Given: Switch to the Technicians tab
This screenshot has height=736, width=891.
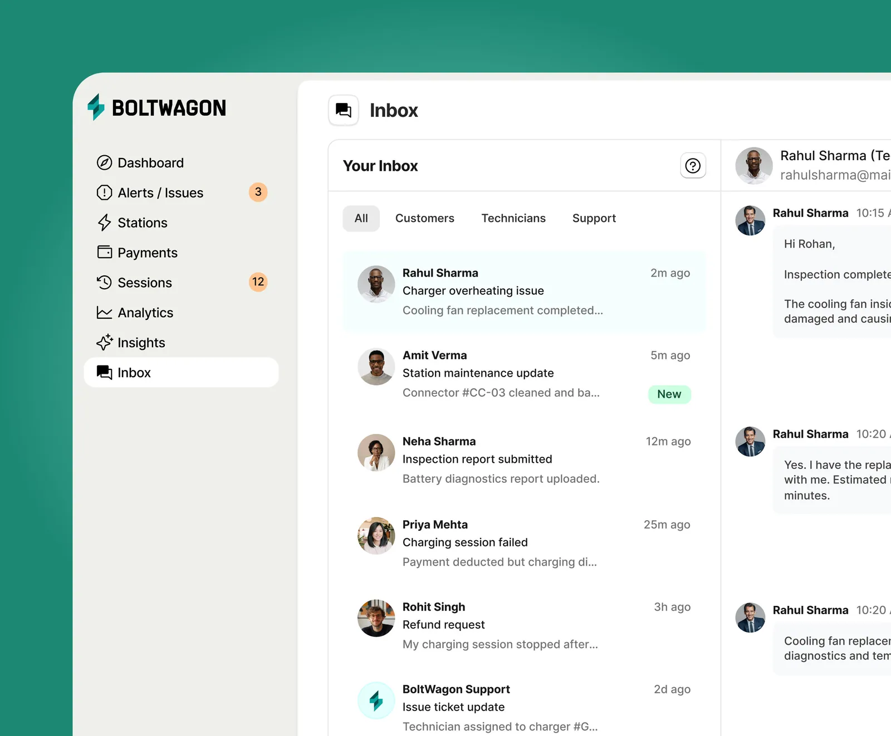Looking at the screenshot, I should click(x=513, y=218).
